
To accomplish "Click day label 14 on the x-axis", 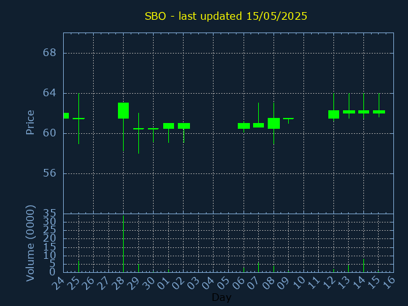I will (358, 283).
